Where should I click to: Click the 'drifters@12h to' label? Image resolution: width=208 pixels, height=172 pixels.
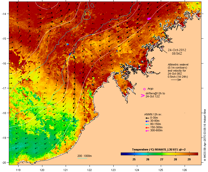tap(155, 93)
